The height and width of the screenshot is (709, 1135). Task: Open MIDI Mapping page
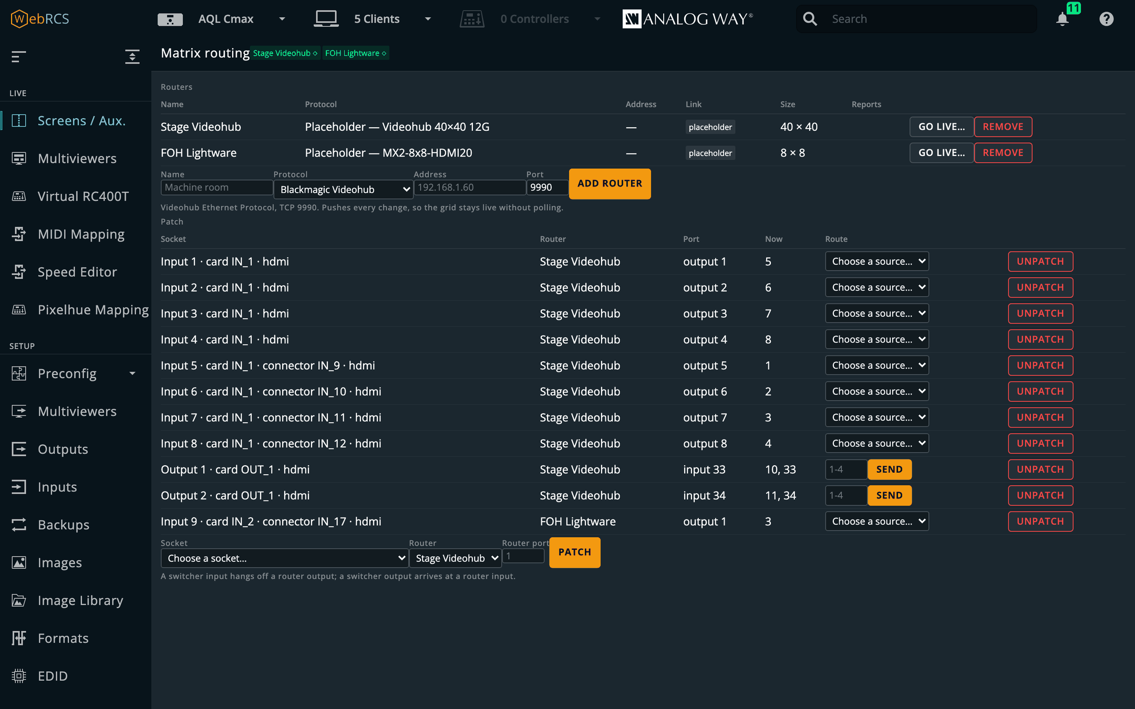pos(81,234)
